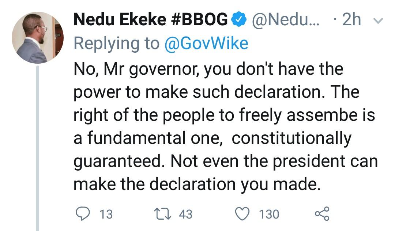
Task: Open Nedu Ekeke's profile picture
Action: (x=37, y=38)
